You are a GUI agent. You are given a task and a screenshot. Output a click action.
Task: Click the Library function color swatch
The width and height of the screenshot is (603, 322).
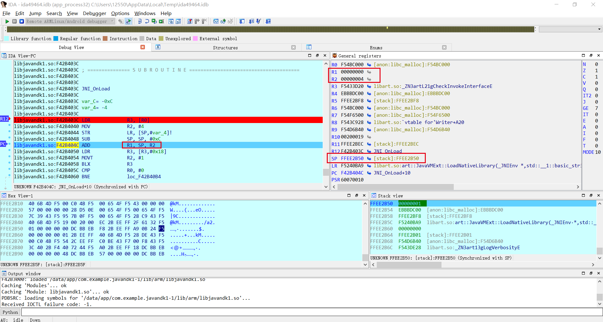7,39
